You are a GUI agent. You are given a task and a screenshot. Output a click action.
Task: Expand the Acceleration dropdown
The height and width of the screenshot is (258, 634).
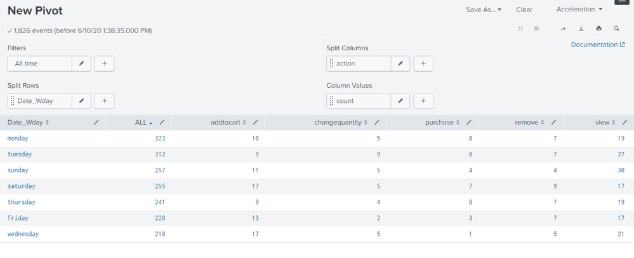(x=579, y=10)
